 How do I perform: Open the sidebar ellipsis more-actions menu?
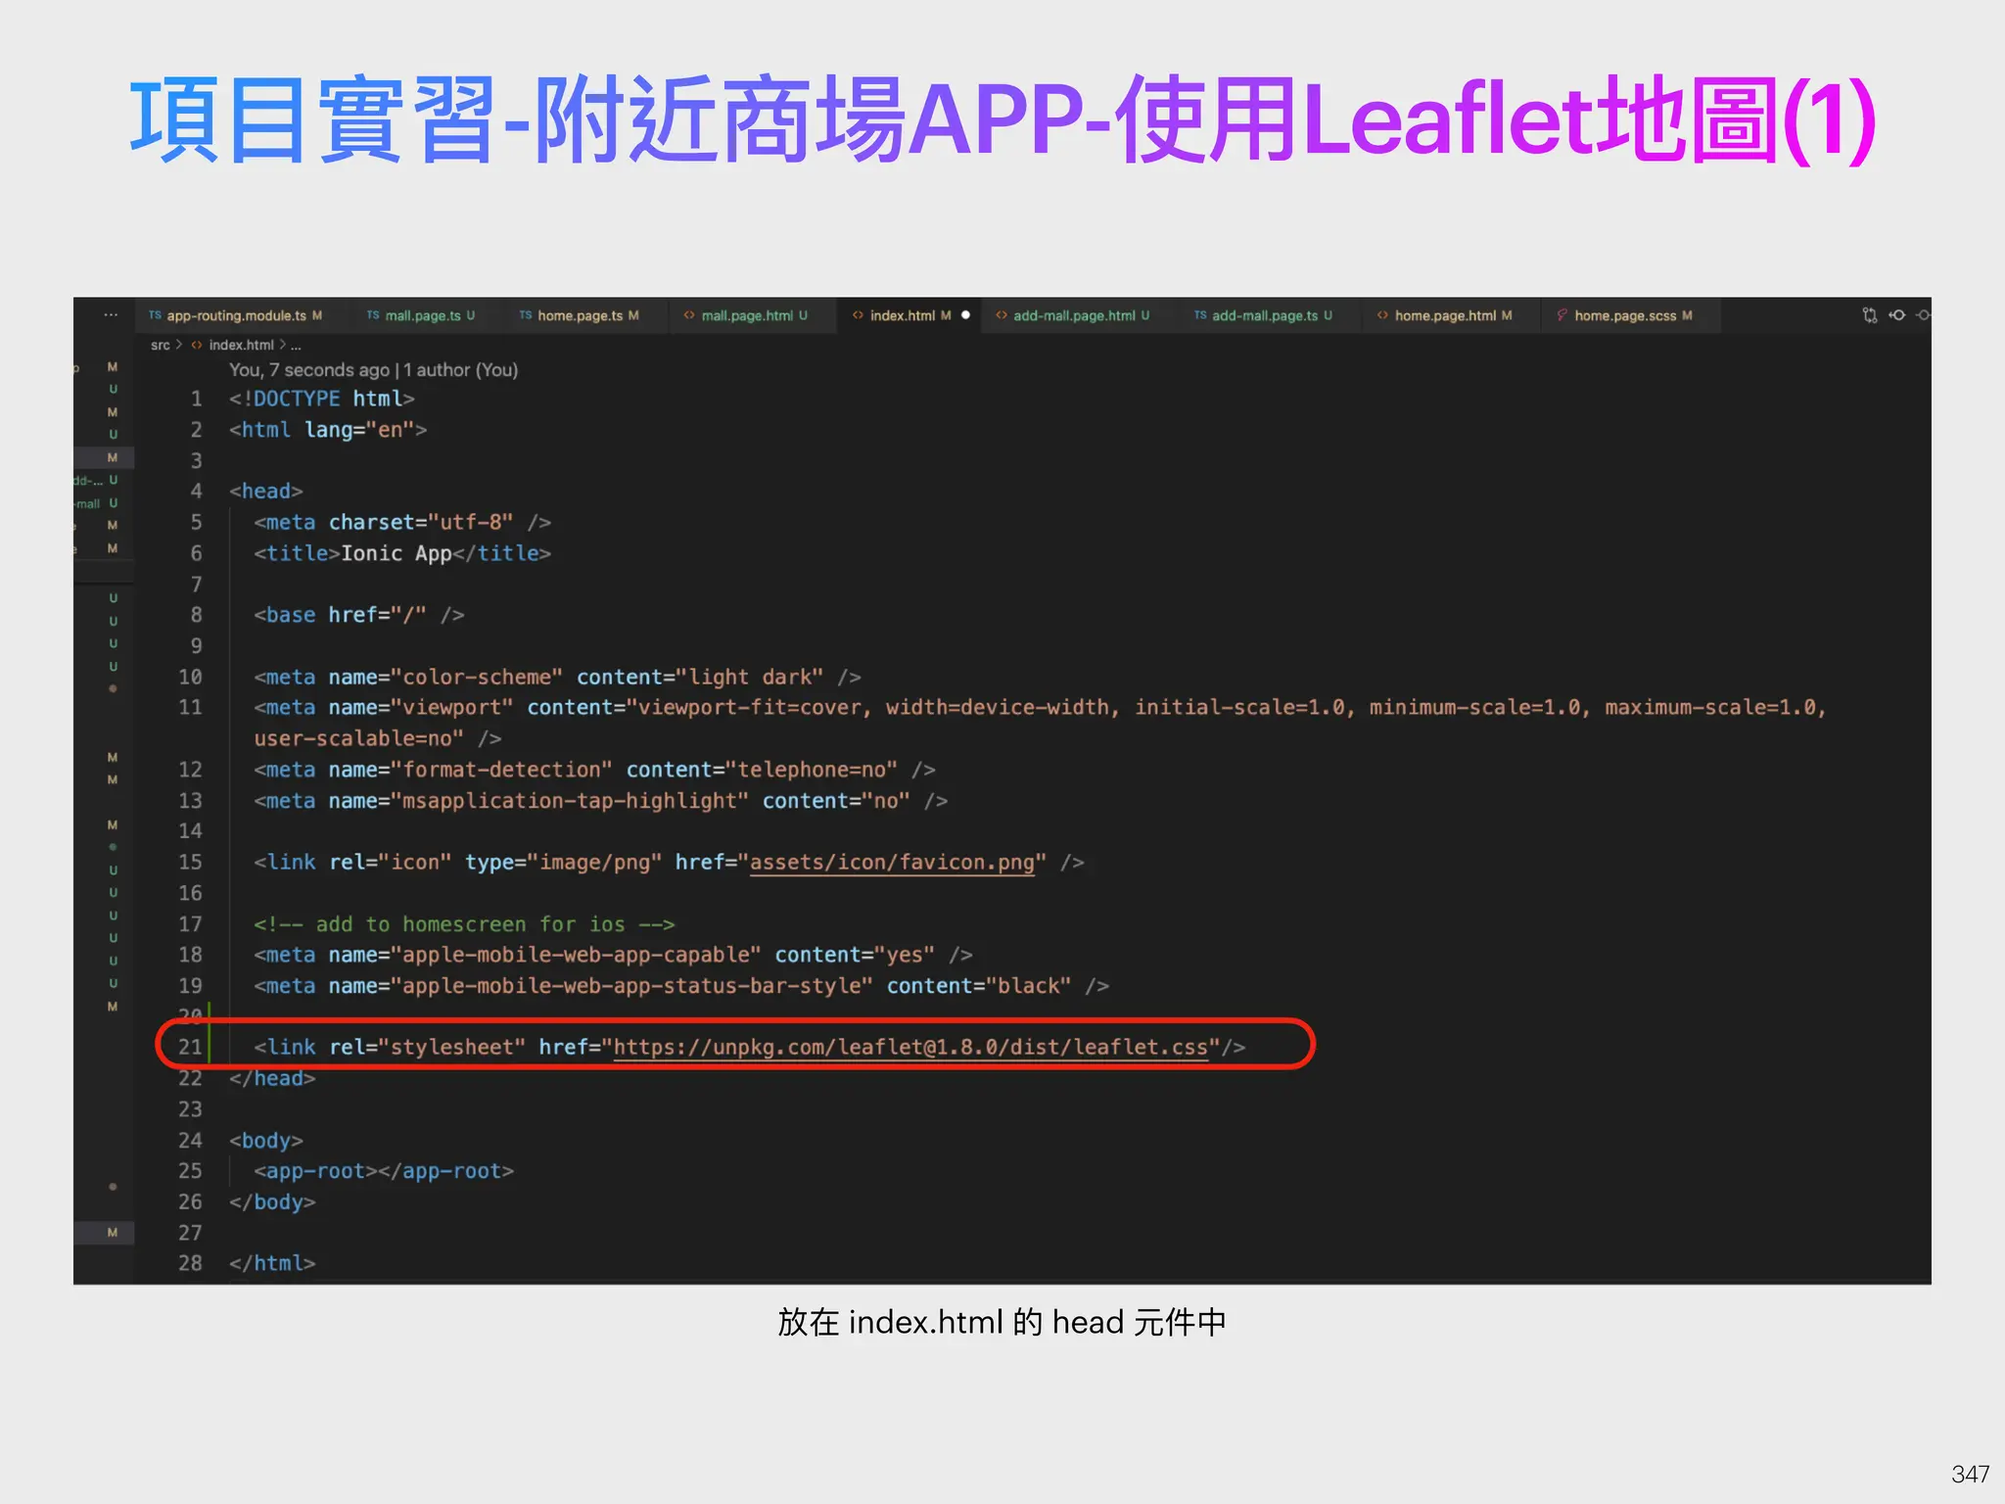pos(111,315)
